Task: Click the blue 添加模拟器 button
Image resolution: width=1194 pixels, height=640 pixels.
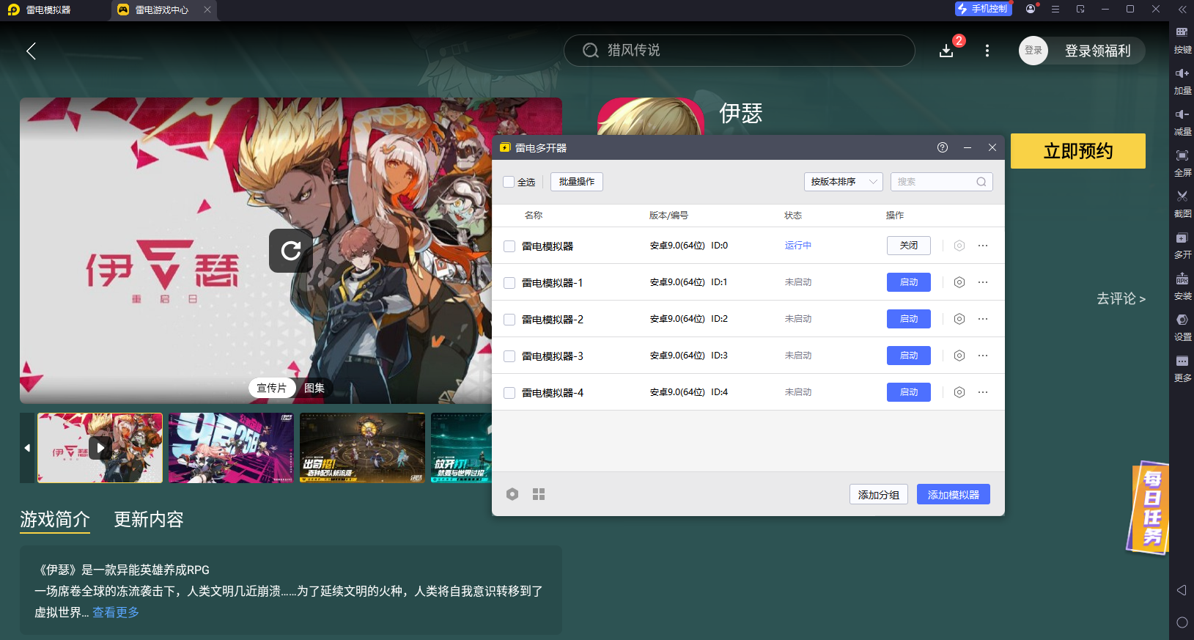Action: point(954,495)
